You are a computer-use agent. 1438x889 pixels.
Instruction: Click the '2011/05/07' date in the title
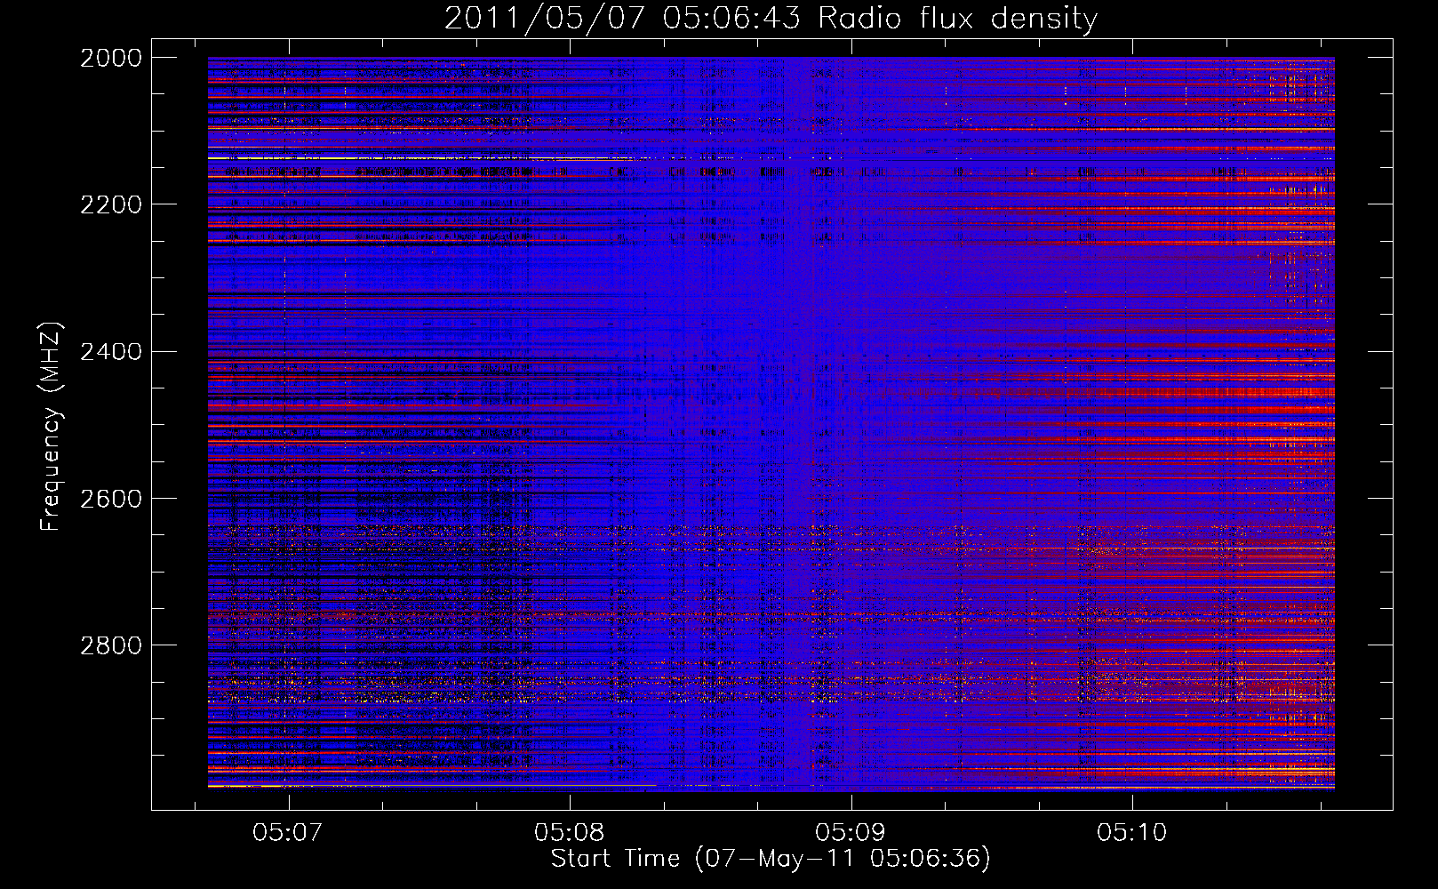(x=544, y=19)
